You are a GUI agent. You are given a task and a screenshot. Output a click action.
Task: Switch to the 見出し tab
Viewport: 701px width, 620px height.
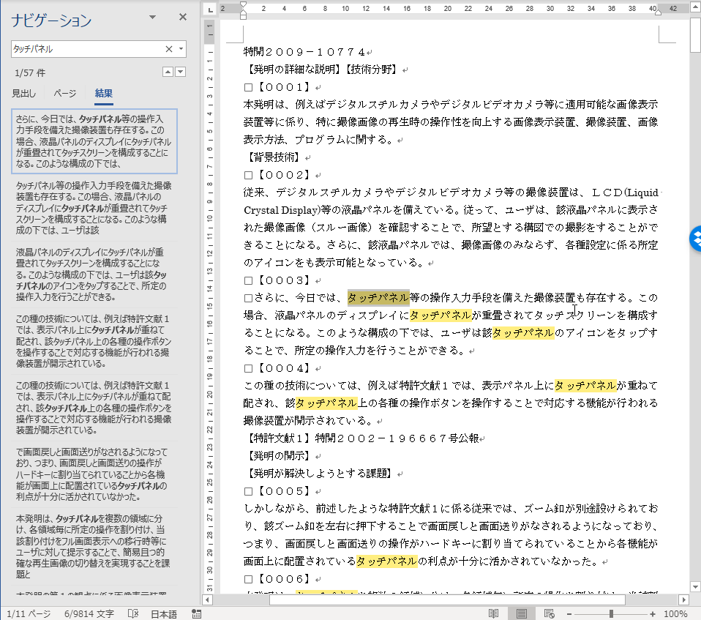coord(23,93)
